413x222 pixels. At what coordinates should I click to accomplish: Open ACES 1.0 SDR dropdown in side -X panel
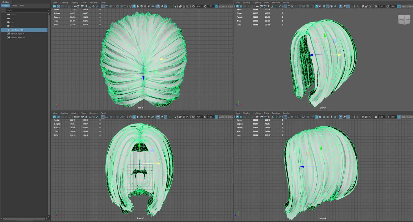[x=407, y=117]
